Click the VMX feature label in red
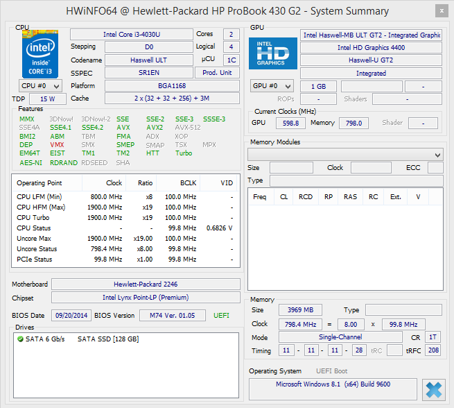Viewport: 454px width, 408px height. [57, 144]
